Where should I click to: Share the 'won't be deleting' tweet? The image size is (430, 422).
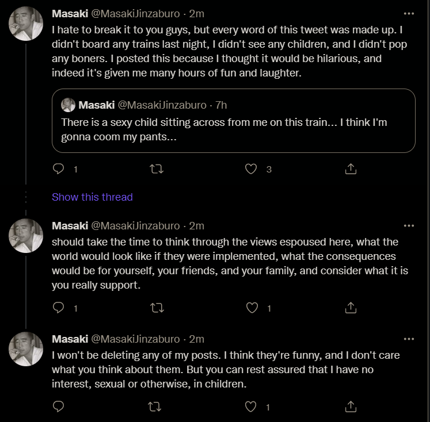pos(351,406)
